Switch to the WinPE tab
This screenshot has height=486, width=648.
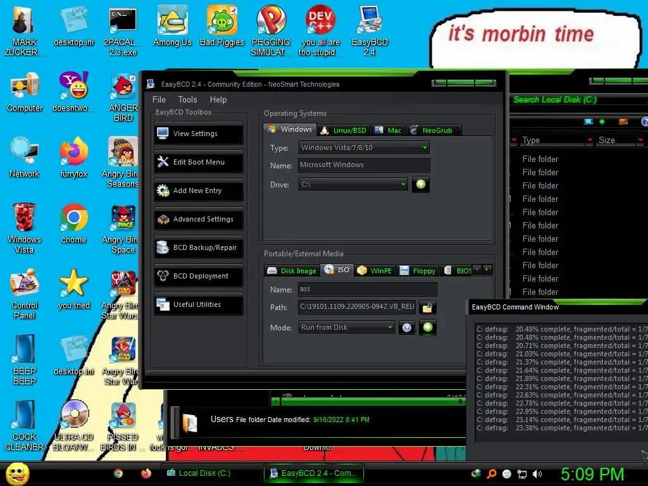coord(375,271)
